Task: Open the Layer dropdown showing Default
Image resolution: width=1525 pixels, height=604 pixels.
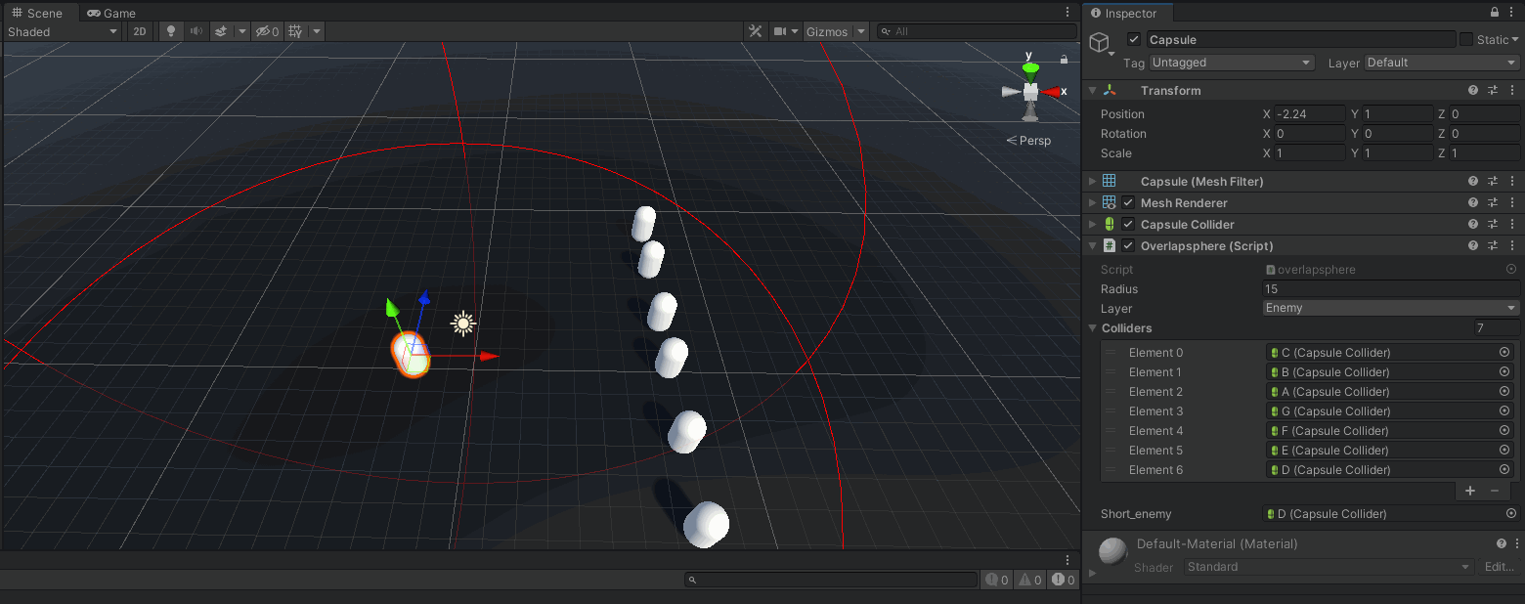Action: tap(1442, 63)
